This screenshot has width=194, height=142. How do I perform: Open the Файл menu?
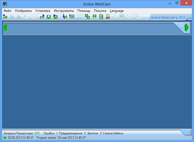(7, 11)
